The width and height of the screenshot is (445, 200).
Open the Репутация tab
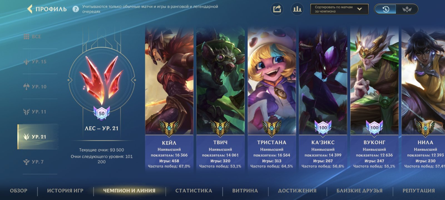pyautogui.click(x=419, y=191)
